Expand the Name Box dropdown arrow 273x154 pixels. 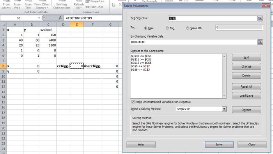[39, 18]
